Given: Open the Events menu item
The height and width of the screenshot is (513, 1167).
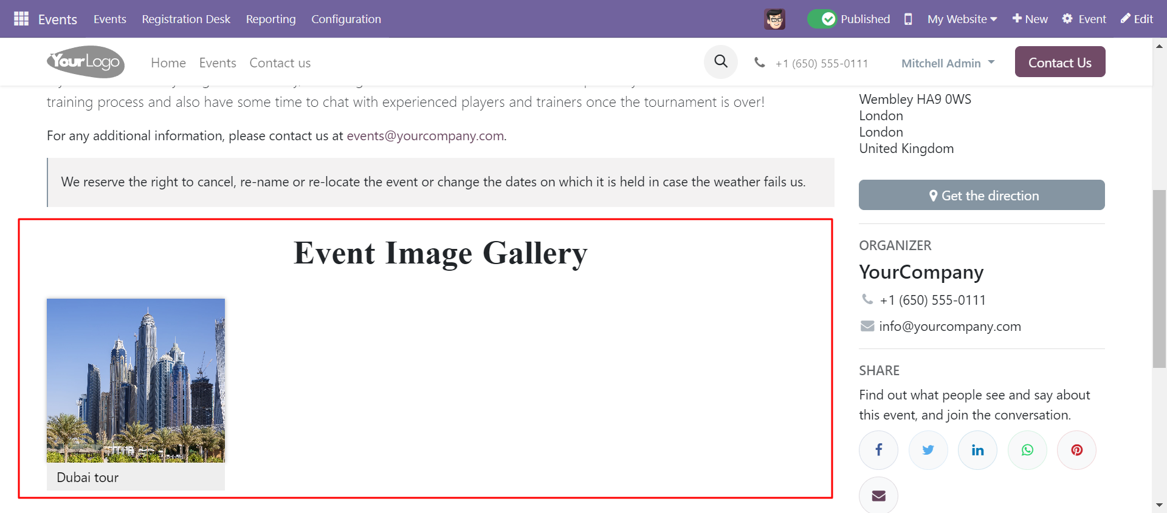Looking at the screenshot, I should (110, 19).
